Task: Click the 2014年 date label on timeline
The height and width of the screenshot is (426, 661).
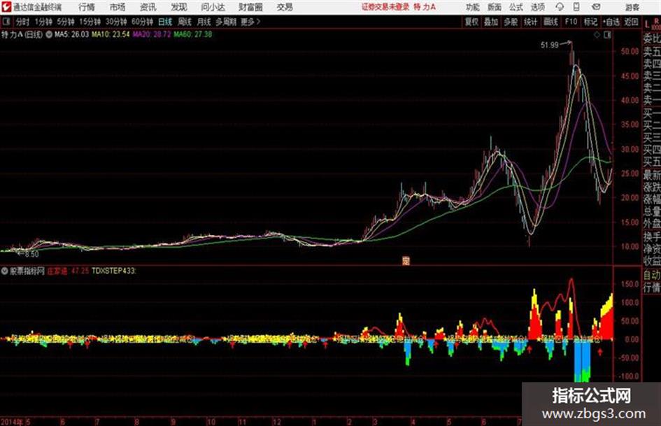Action: [12, 421]
